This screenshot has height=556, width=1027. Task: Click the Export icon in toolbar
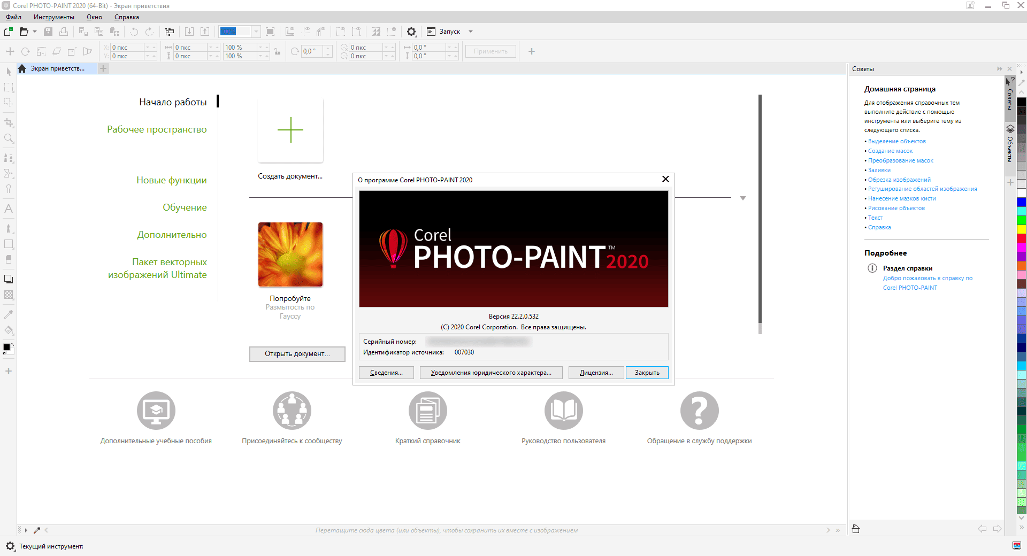(205, 32)
